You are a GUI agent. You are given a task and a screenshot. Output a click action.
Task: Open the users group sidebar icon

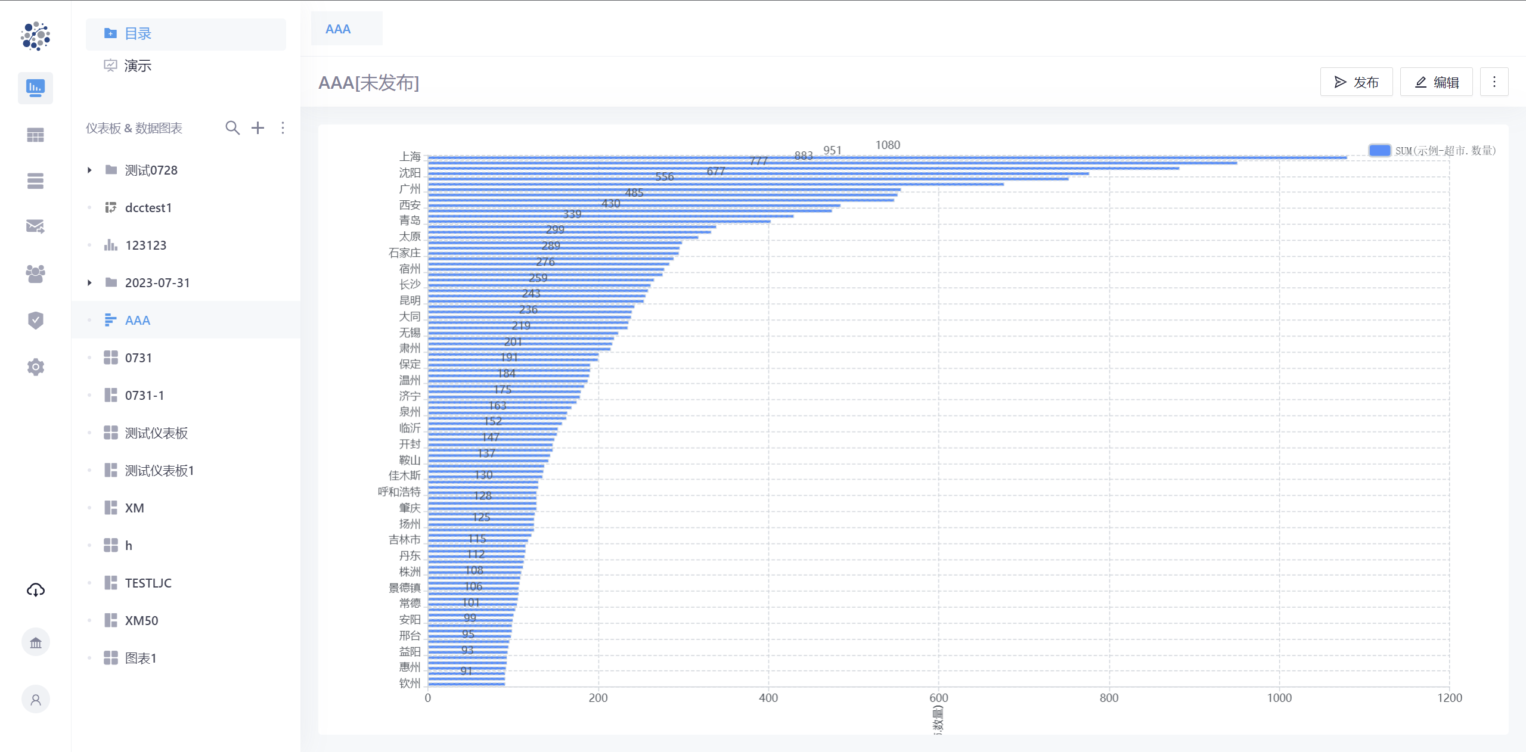pyautogui.click(x=35, y=274)
